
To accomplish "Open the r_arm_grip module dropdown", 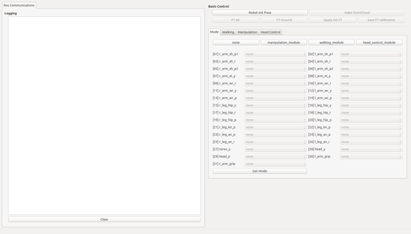I will click(x=275, y=164).
